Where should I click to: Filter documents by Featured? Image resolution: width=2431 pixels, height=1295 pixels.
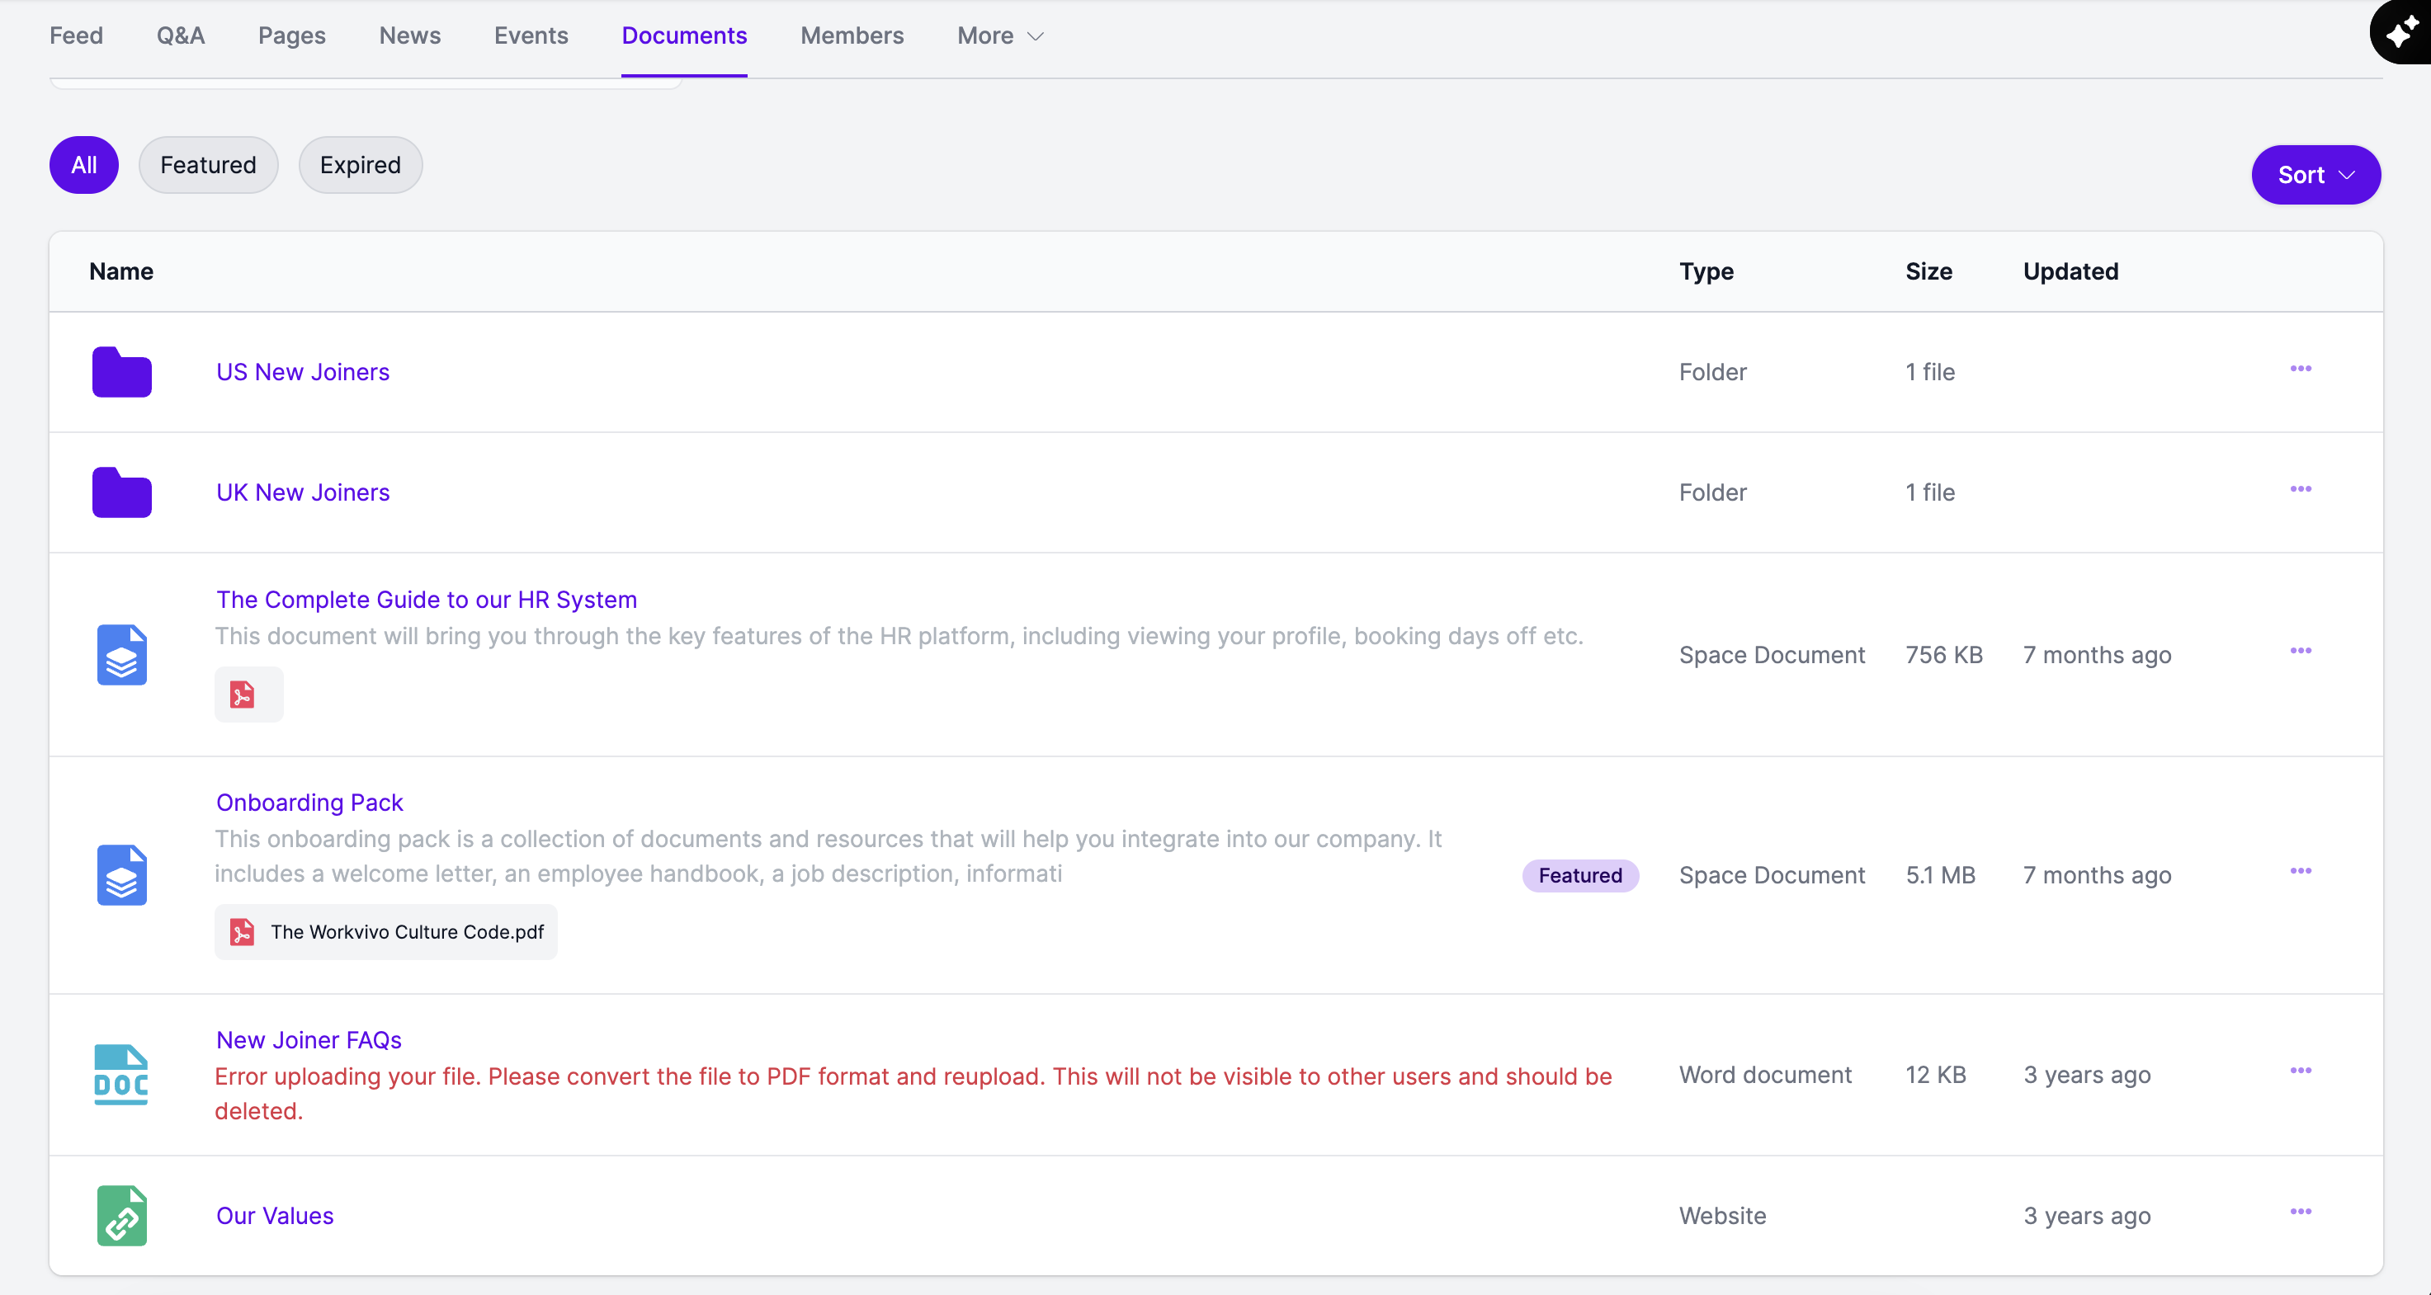[x=209, y=165]
